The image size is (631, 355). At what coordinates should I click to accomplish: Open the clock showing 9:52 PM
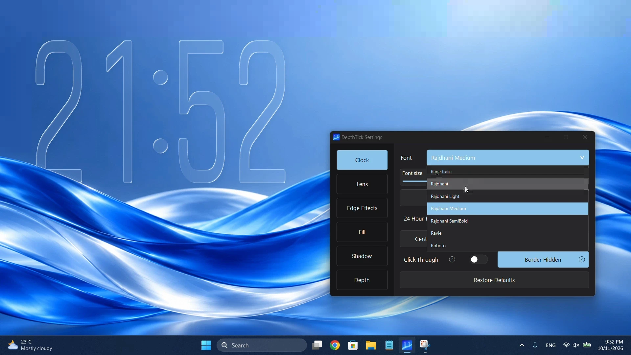pyautogui.click(x=610, y=345)
